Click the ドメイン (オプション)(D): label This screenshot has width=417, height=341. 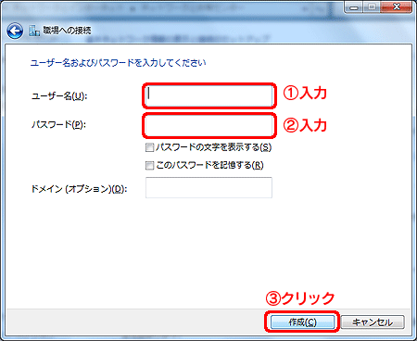[x=79, y=189]
